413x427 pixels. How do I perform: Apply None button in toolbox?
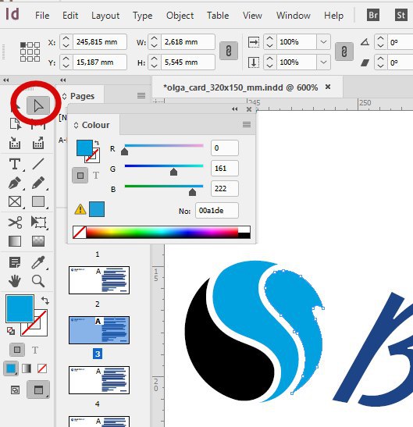(x=42, y=368)
